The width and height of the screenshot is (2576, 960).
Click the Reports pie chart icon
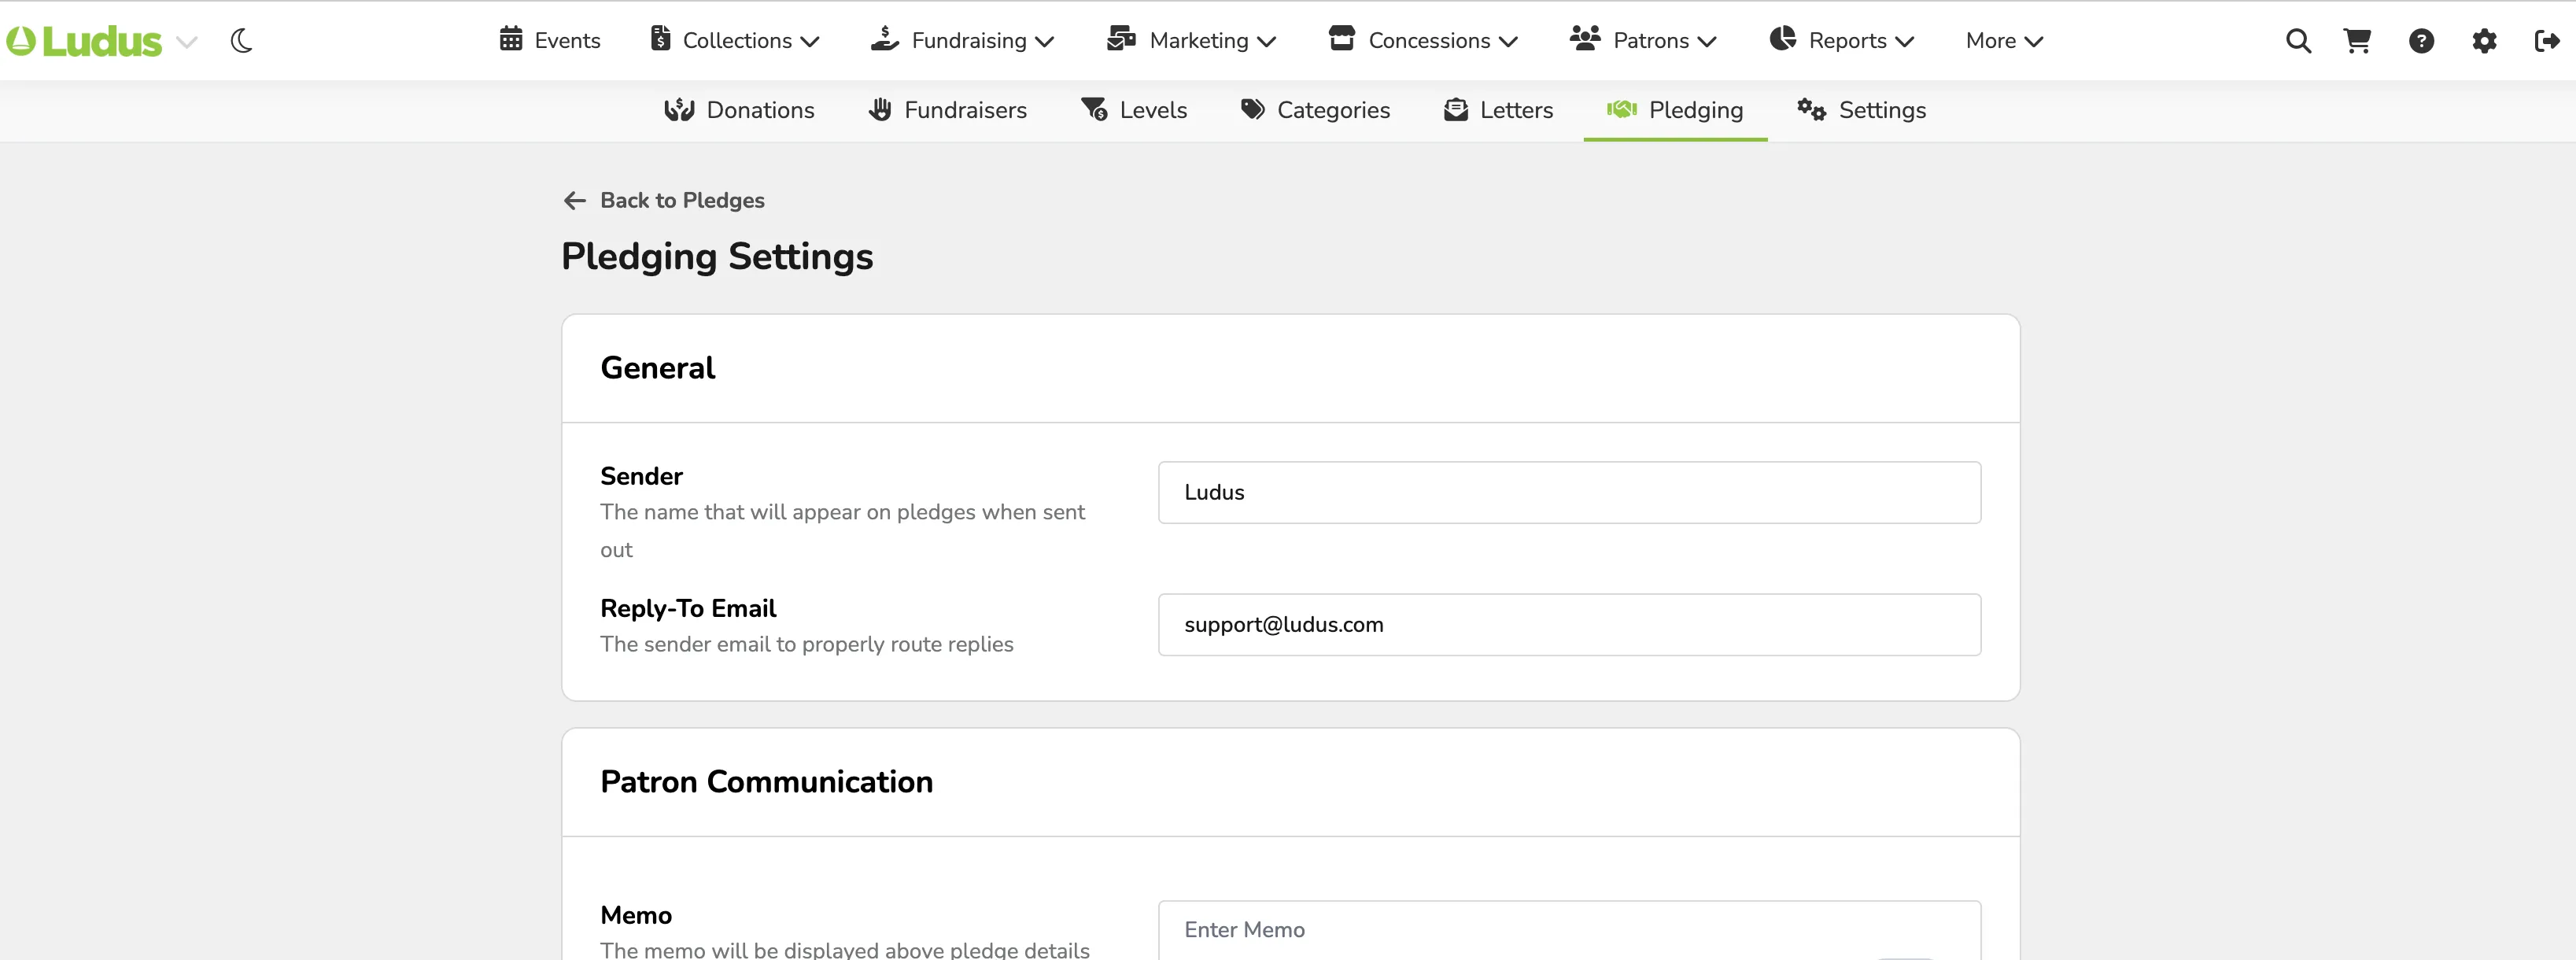point(1782,39)
